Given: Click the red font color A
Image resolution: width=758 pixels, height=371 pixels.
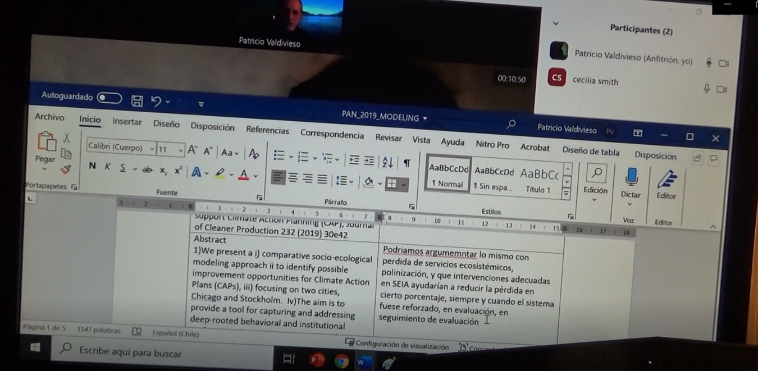Looking at the screenshot, I should point(243,175).
